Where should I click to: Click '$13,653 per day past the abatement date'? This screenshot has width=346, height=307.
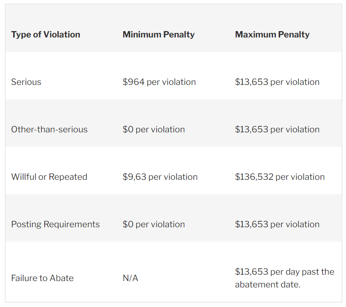click(284, 278)
